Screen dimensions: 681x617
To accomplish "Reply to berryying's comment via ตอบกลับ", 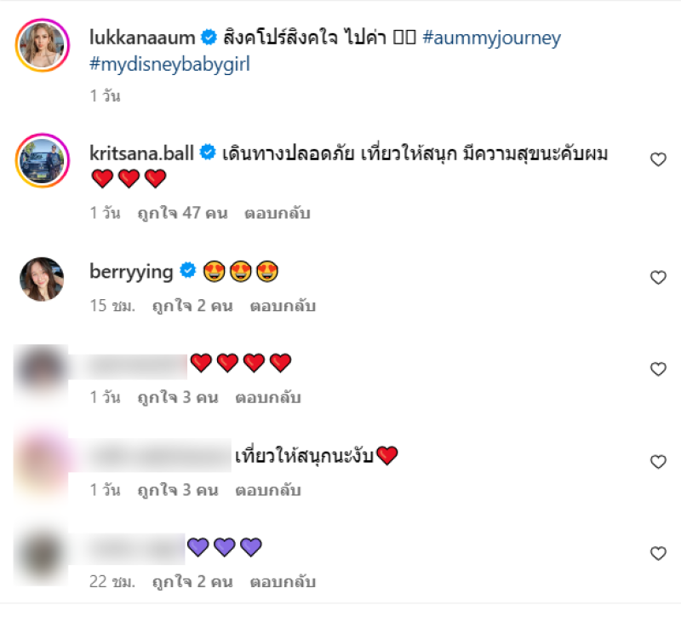I will point(283,306).
